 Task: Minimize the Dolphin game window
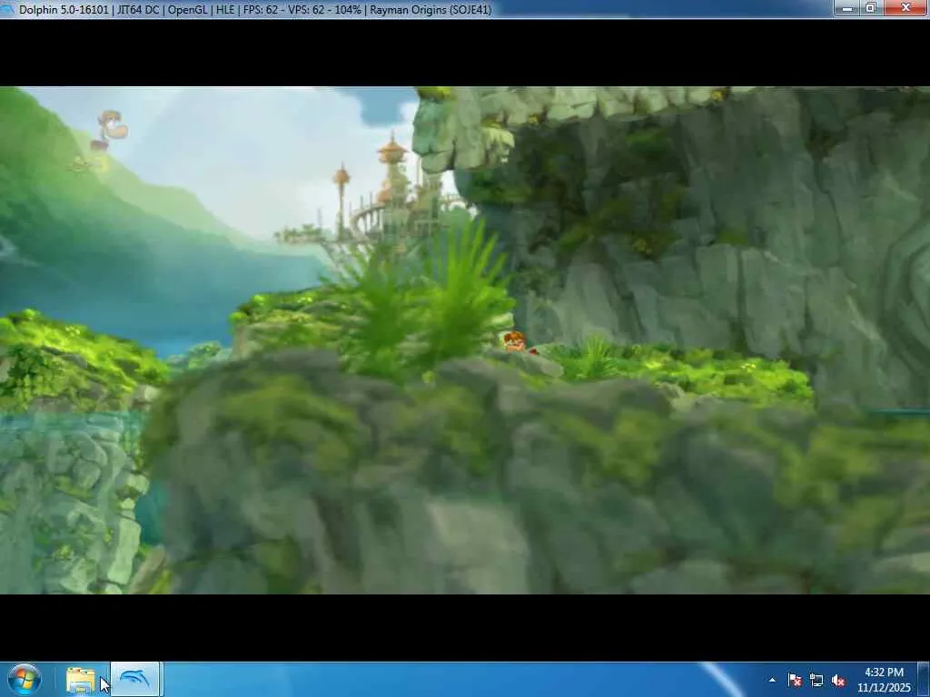tap(848, 8)
